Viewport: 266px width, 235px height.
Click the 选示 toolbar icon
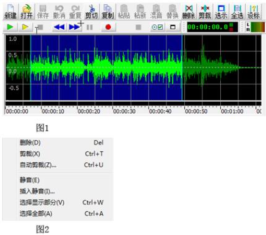click(x=221, y=11)
